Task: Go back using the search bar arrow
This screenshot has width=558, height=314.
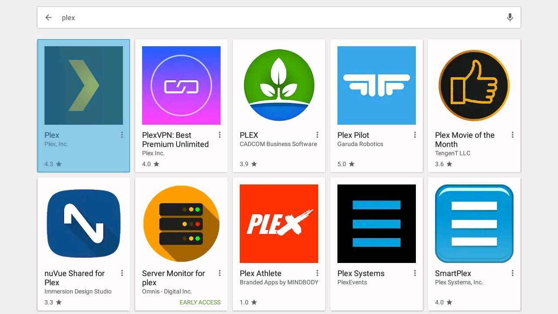Action: tap(48, 17)
